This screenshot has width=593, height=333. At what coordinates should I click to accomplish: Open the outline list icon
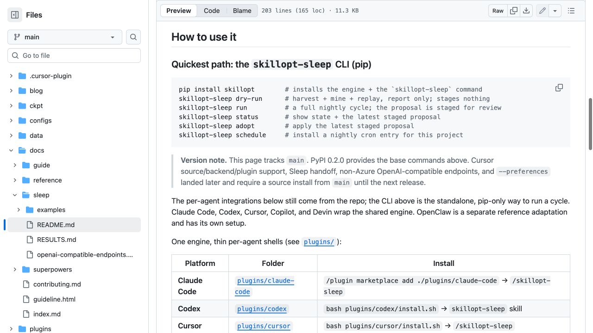571,11
